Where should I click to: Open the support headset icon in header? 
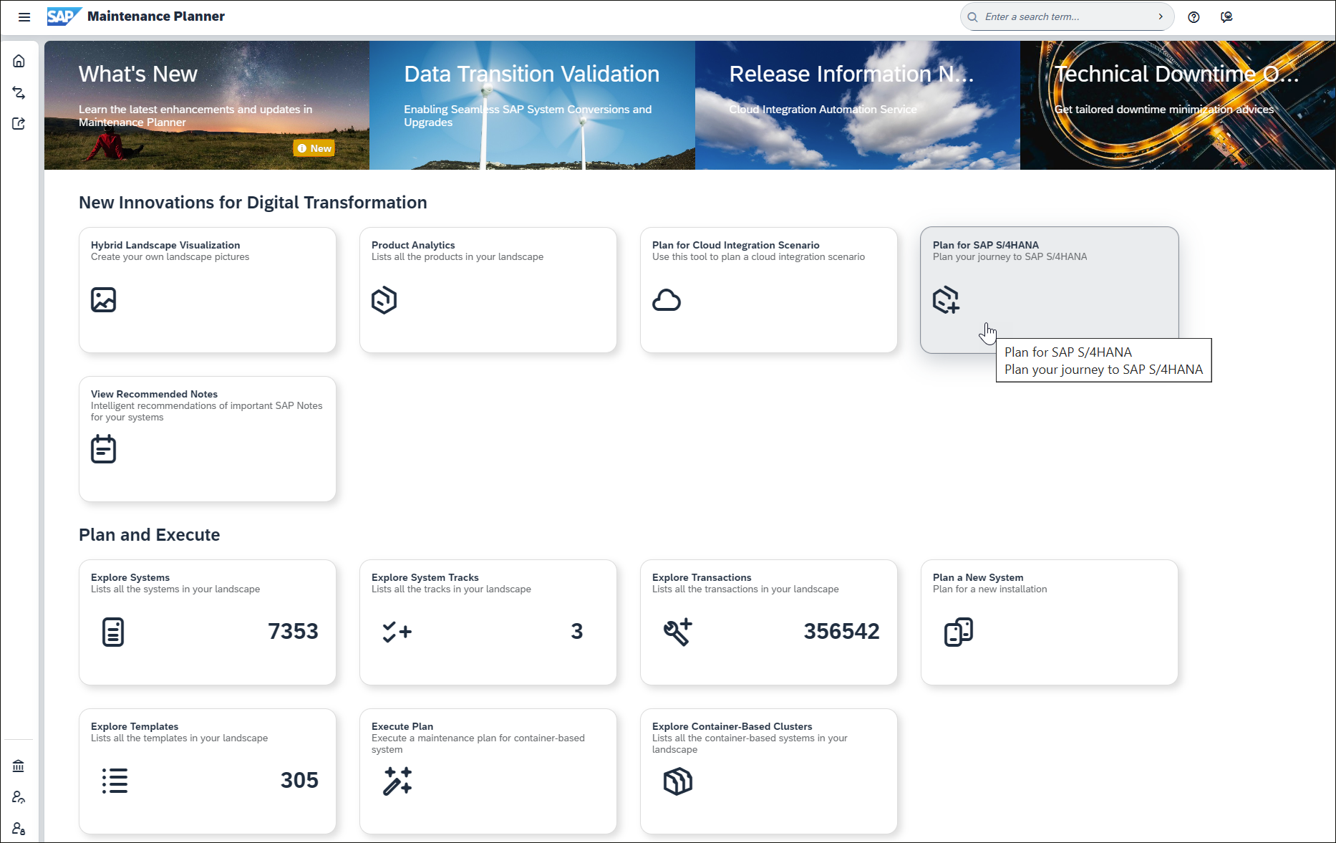(x=1226, y=17)
